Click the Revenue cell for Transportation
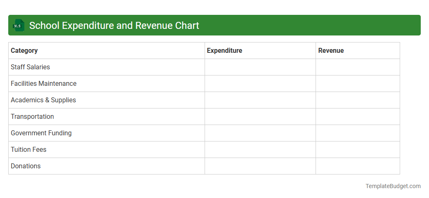The image size is (429, 198). click(358, 116)
